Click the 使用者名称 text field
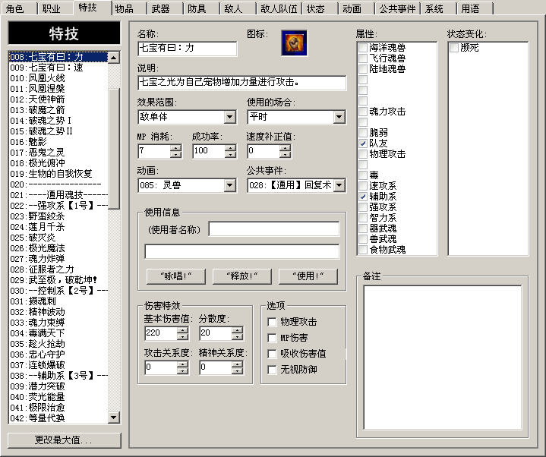 pos(274,229)
